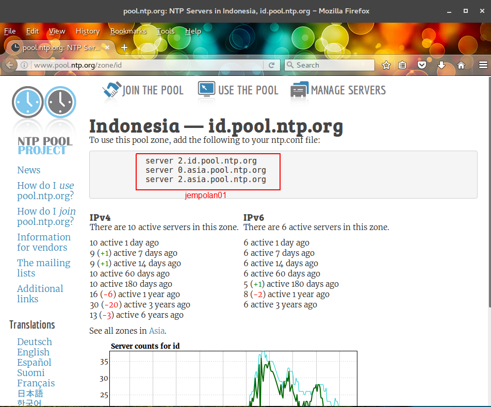This screenshot has width=491, height=407.
Task: Reload the page with the refresh icon
Action: [x=271, y=65]
